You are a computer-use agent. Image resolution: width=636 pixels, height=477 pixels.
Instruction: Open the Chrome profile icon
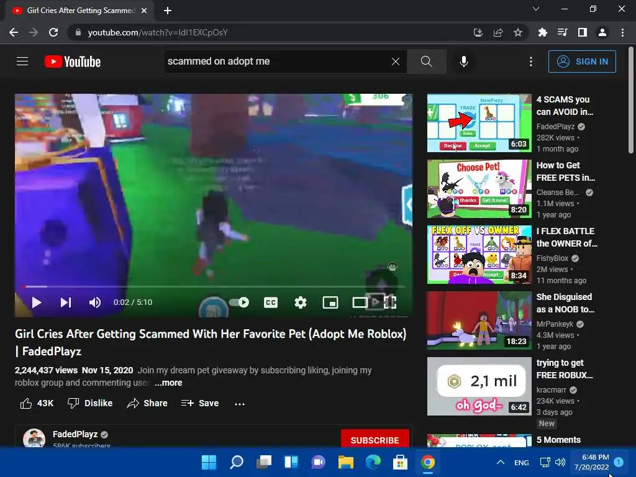tap(602, 32)
